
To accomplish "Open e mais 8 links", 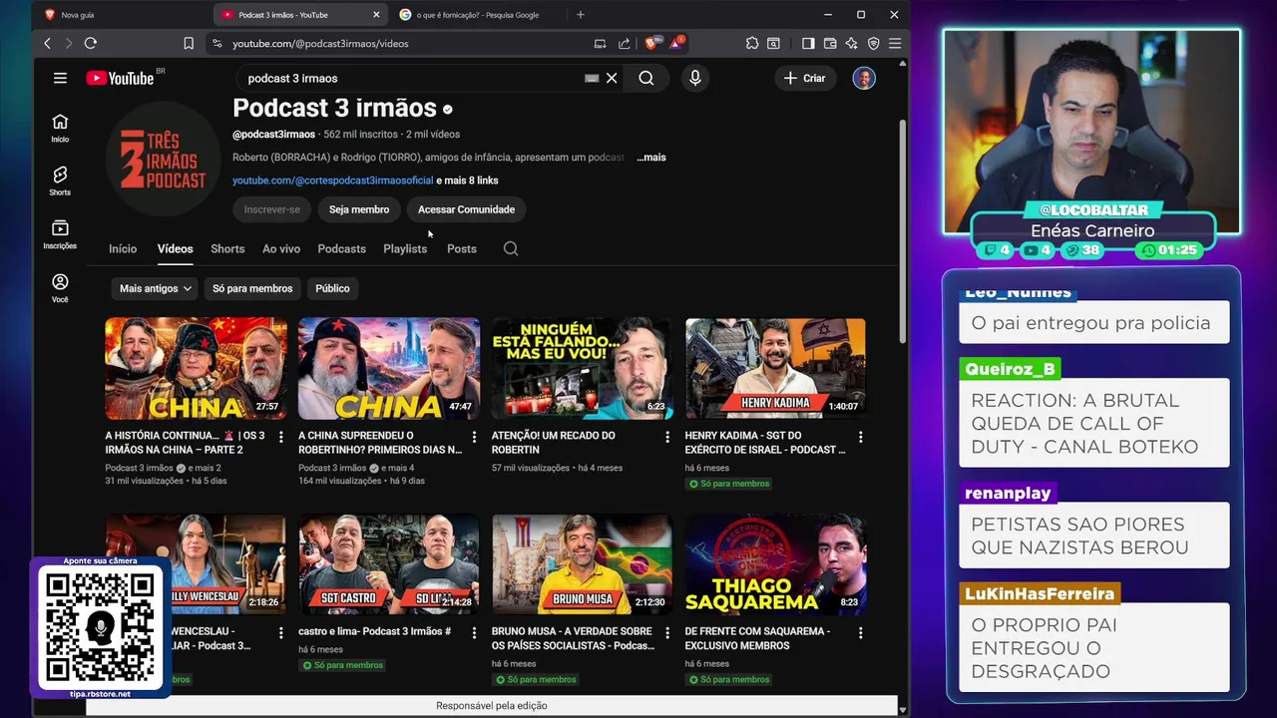I will coord(467,180).
